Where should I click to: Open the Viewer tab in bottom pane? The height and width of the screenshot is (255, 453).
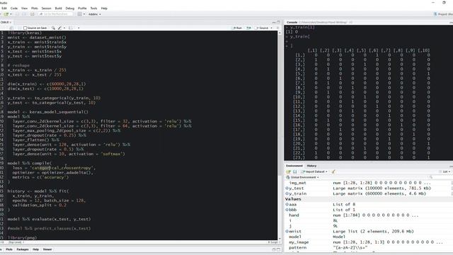coord(47,249)
